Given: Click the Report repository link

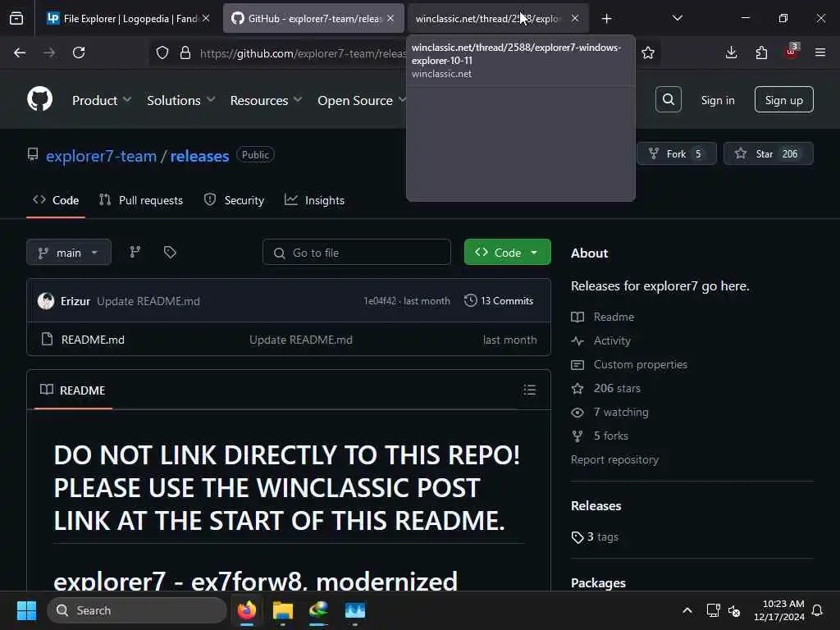Looking at the screenshot, I should (614, 459).
